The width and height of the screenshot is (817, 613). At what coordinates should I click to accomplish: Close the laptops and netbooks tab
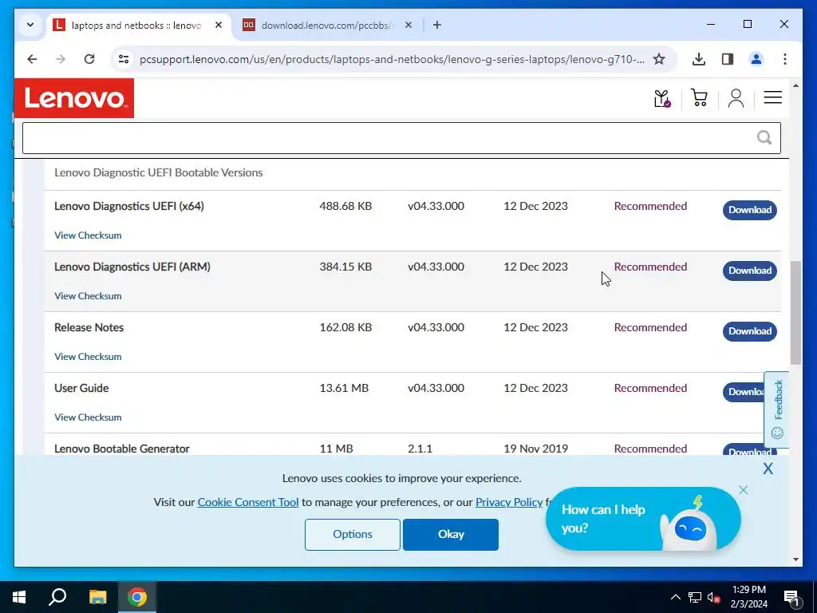click(x=219, y=25)
